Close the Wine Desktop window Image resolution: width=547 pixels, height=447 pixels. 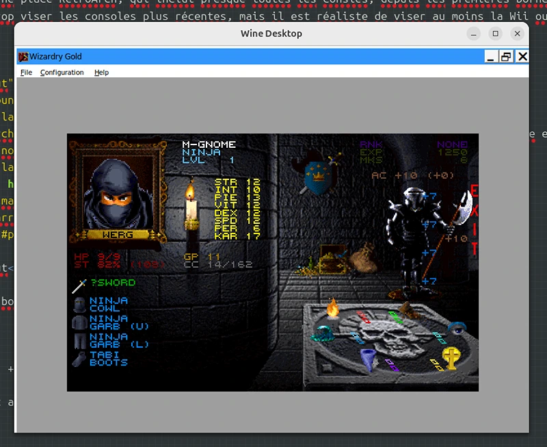(x=518, y=34)
